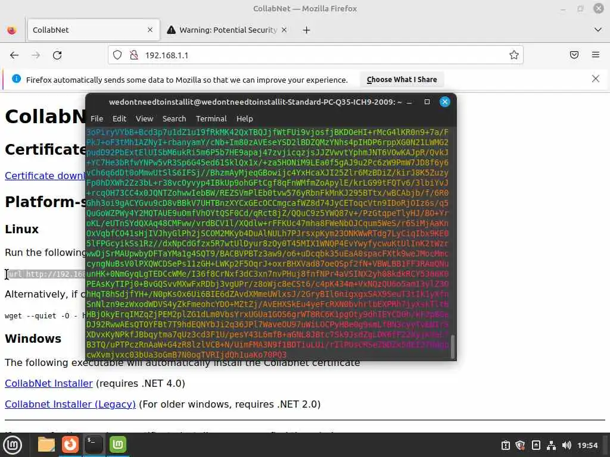Dismiss the Firefox data notification bar
610x457 pixels.
pos(596,79)
